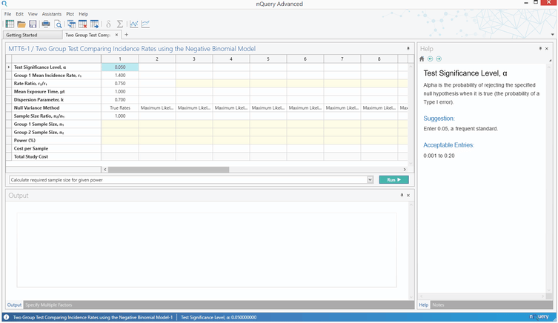
Task: Open the File menu
Action: click(8, 14)
